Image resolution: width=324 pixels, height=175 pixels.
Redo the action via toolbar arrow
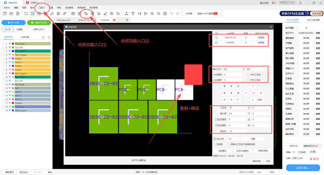[x=178, y=13]
